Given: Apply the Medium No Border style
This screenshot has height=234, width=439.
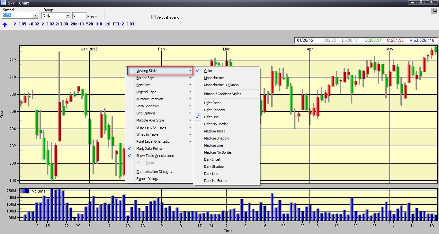Looking at the screenshot, I should [x=226, y=152].
